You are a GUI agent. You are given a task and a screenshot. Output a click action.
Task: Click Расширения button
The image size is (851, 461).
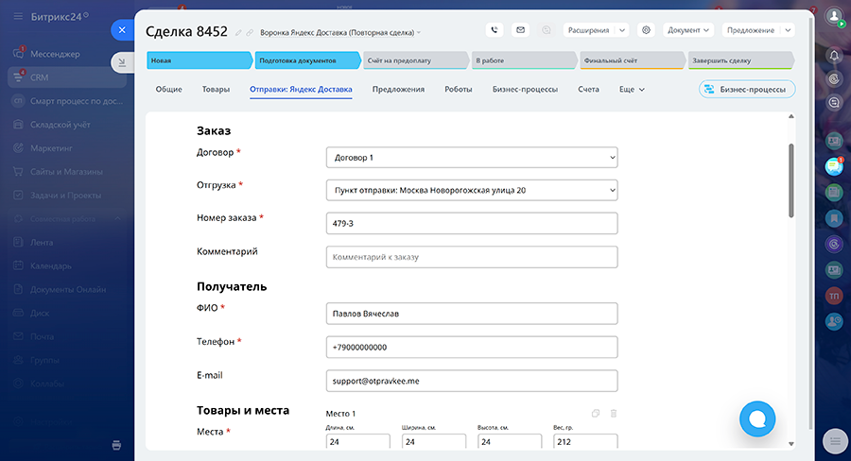point(589,30)
